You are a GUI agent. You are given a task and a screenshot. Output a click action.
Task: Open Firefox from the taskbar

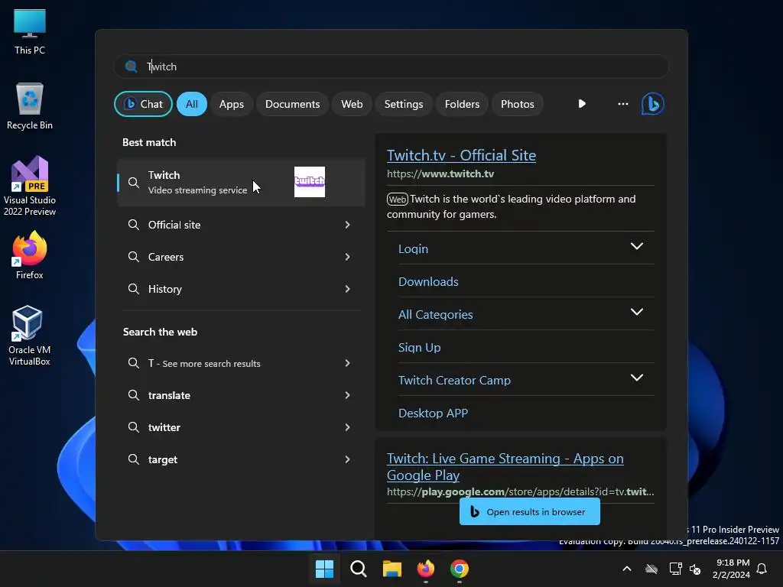[x=425, y=569]
